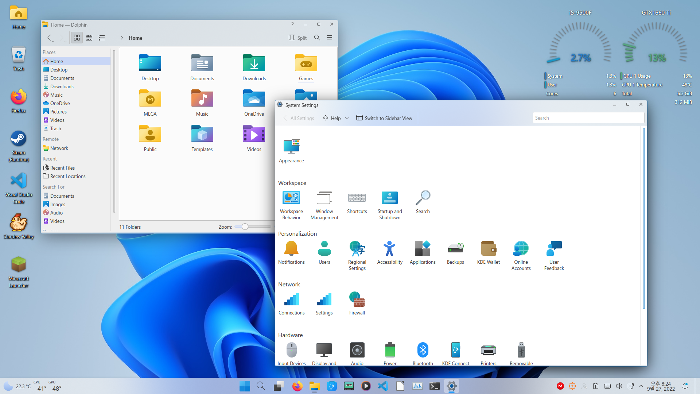The width and height of the screenshot is (700, 394).
Task: Adjust the Dolphin Zoom slider
Action: point(245,227)
